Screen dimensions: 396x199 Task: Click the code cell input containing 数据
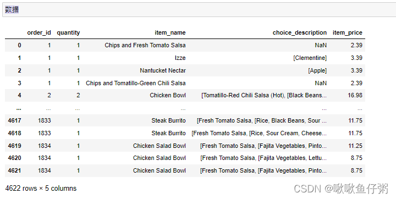[200, 10]
